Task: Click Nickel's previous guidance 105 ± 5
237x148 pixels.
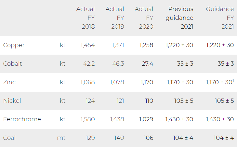Action: coord(183,101)
